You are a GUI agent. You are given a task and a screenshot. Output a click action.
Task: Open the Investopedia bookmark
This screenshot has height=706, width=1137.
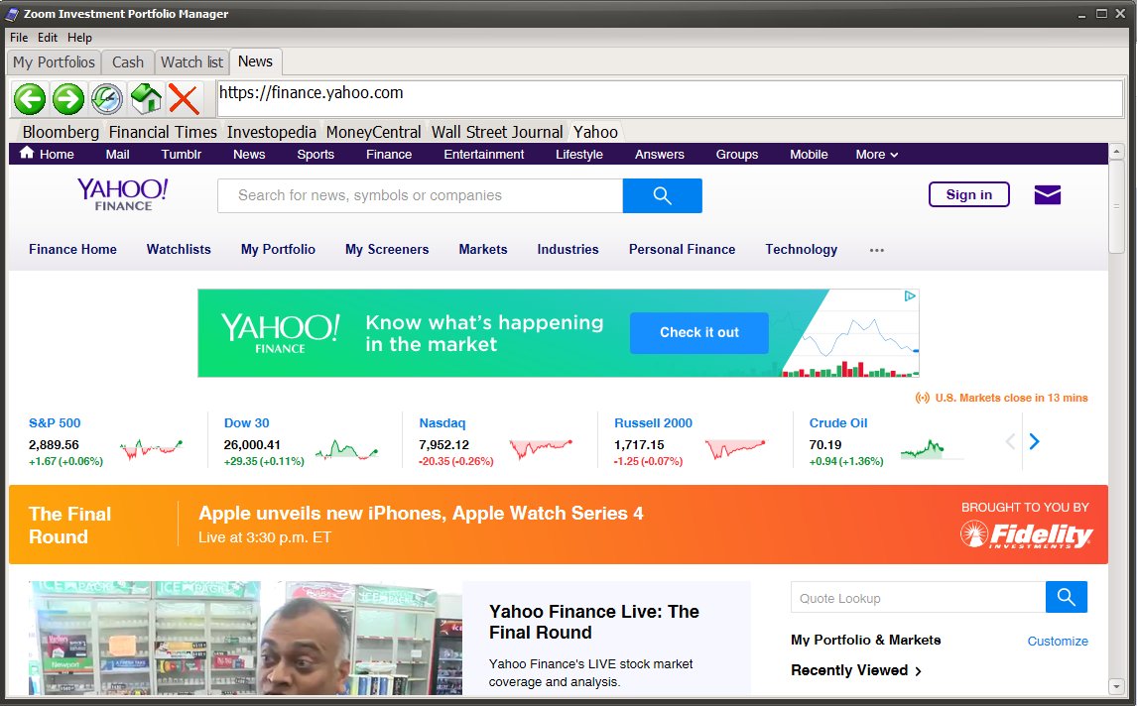(x=271, y=132)
